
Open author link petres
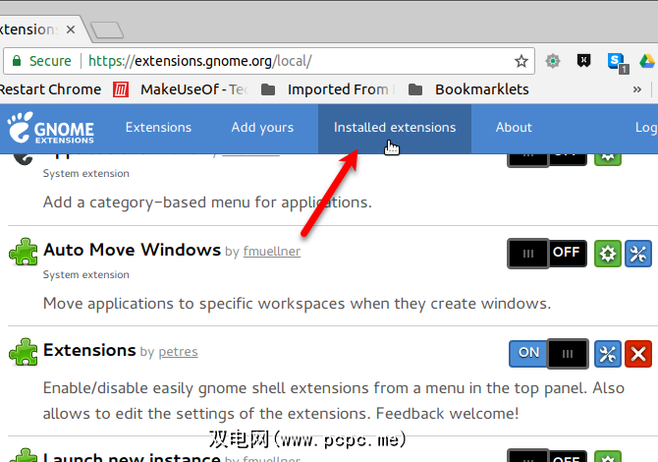point(178,352)
